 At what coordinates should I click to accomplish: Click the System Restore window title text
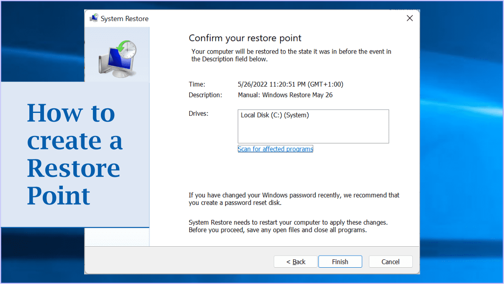point(125,19)
